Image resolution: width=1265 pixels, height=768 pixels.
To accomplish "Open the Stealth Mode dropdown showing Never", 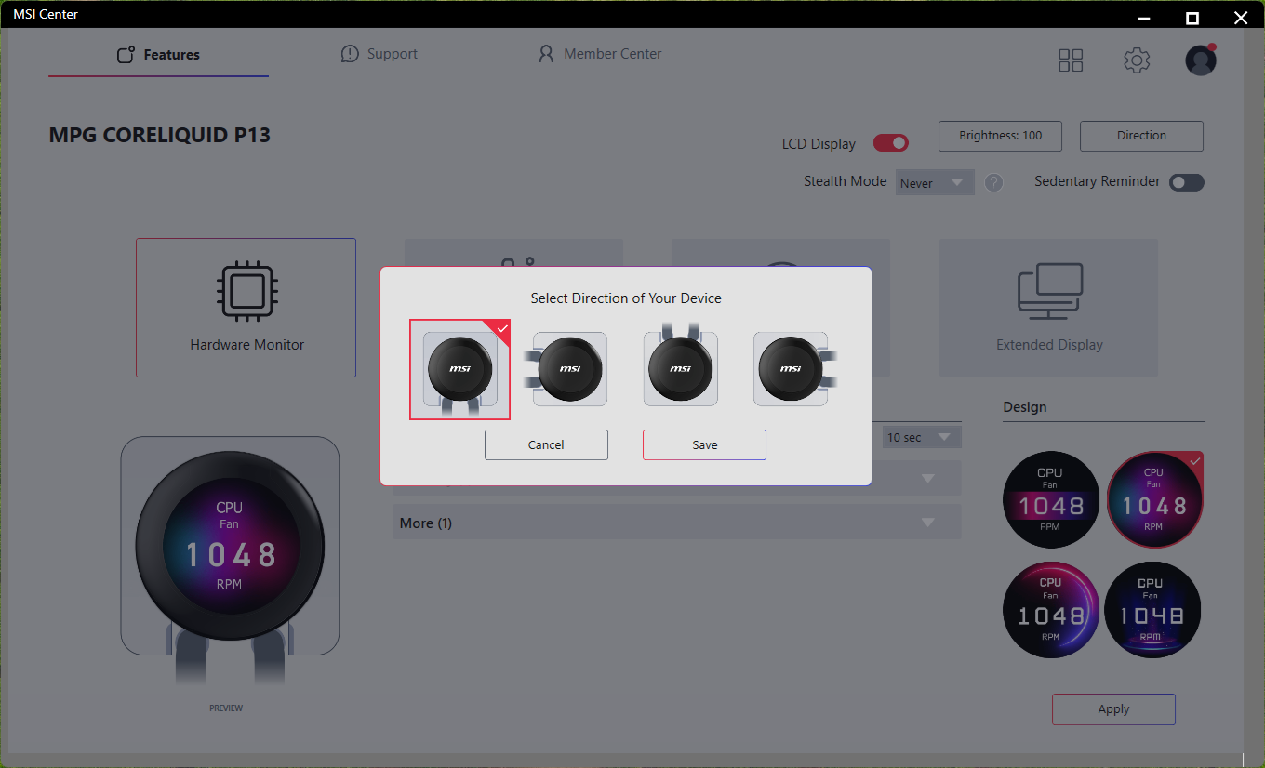I will (935, 182).
